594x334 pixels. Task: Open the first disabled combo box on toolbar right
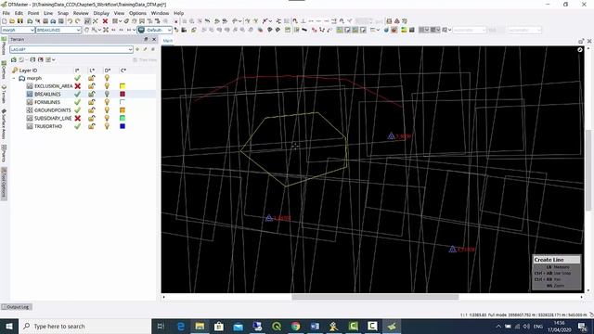[x=470, y=30]
